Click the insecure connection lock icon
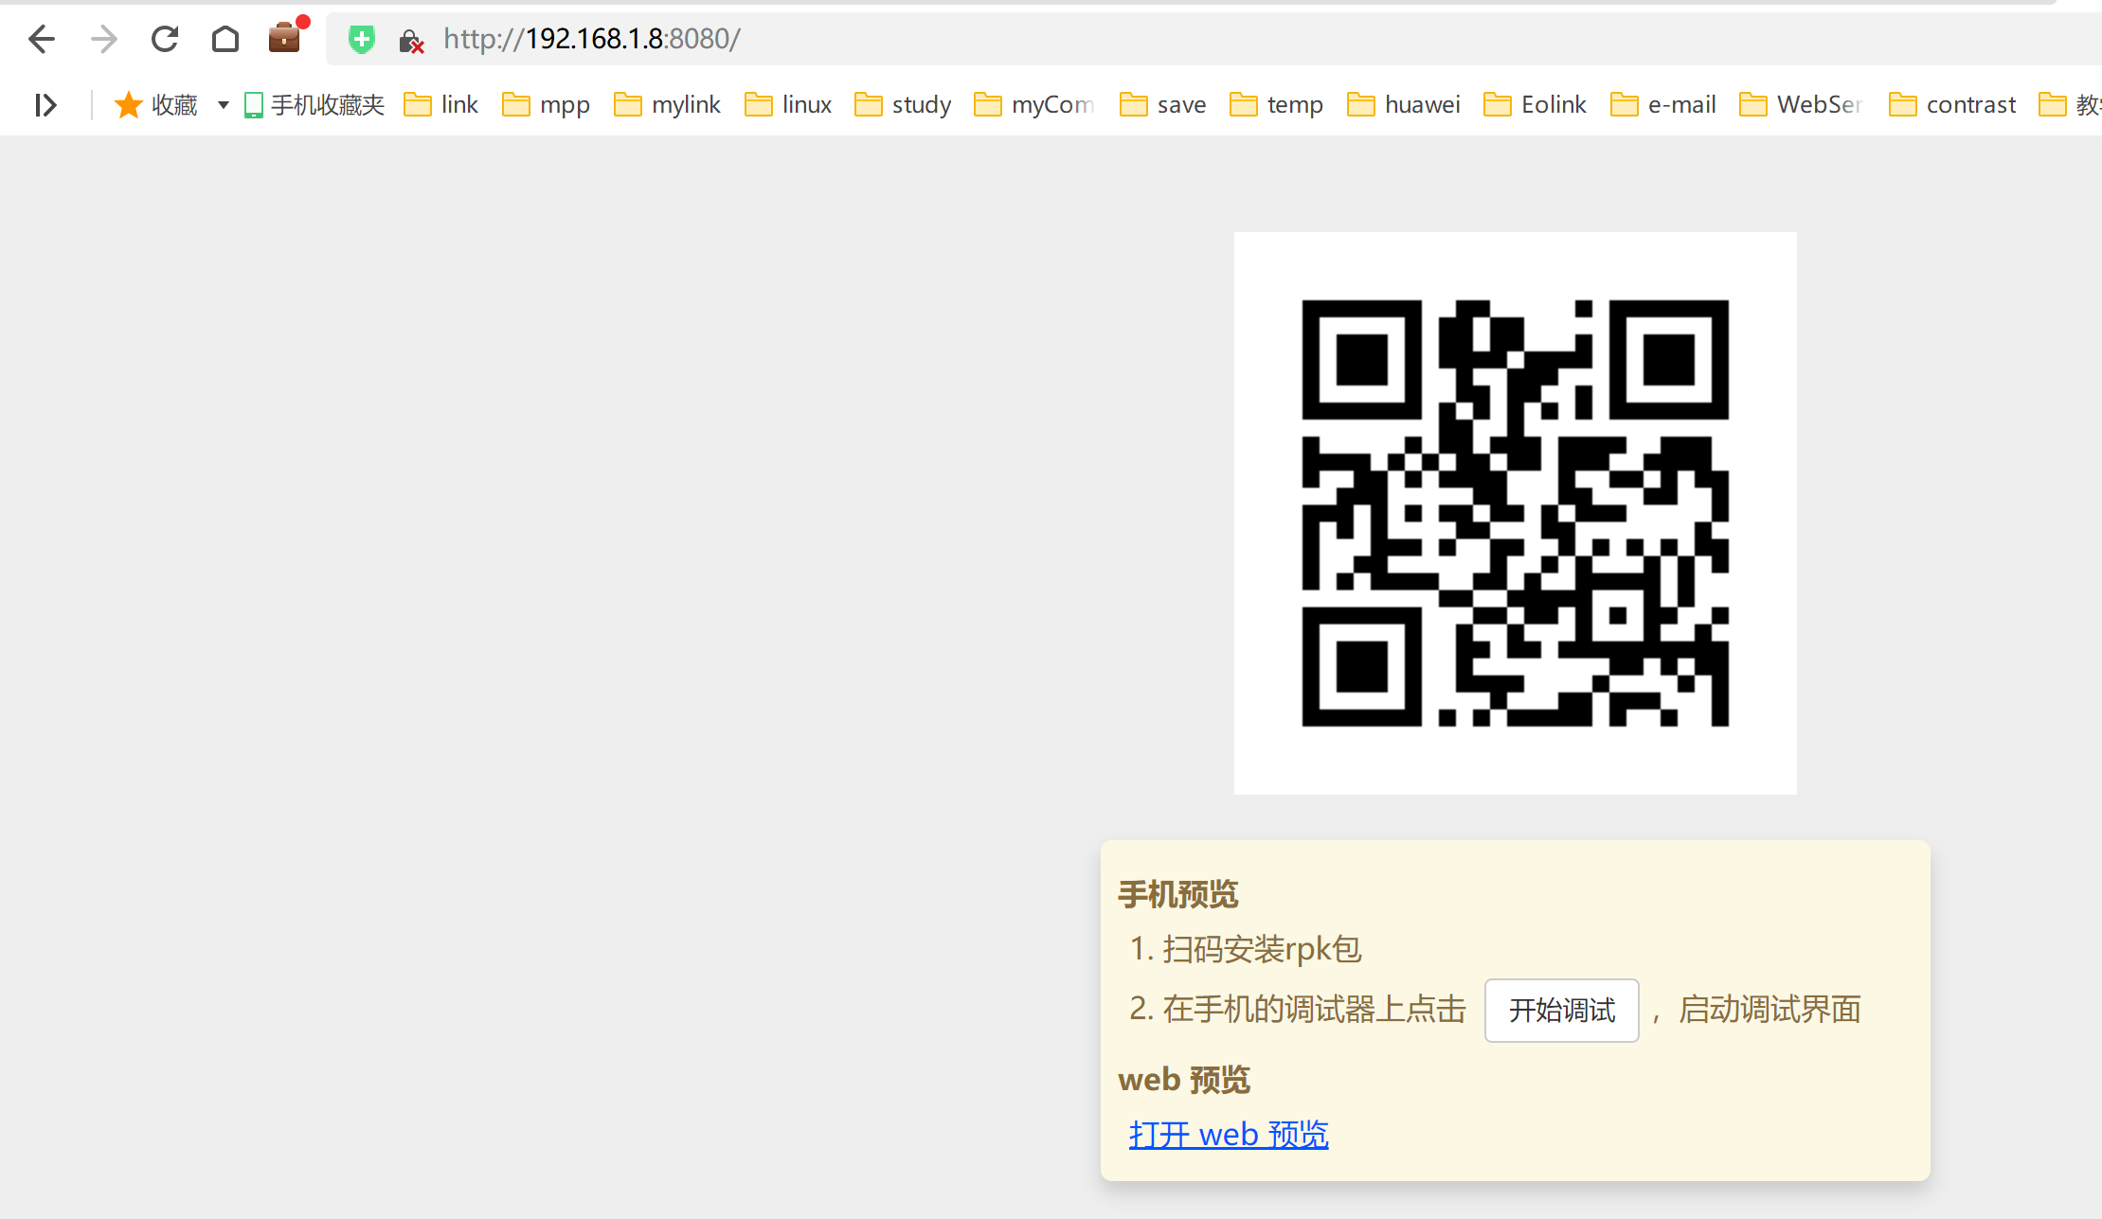2102x1219 pixels. [x=410, y=40]
